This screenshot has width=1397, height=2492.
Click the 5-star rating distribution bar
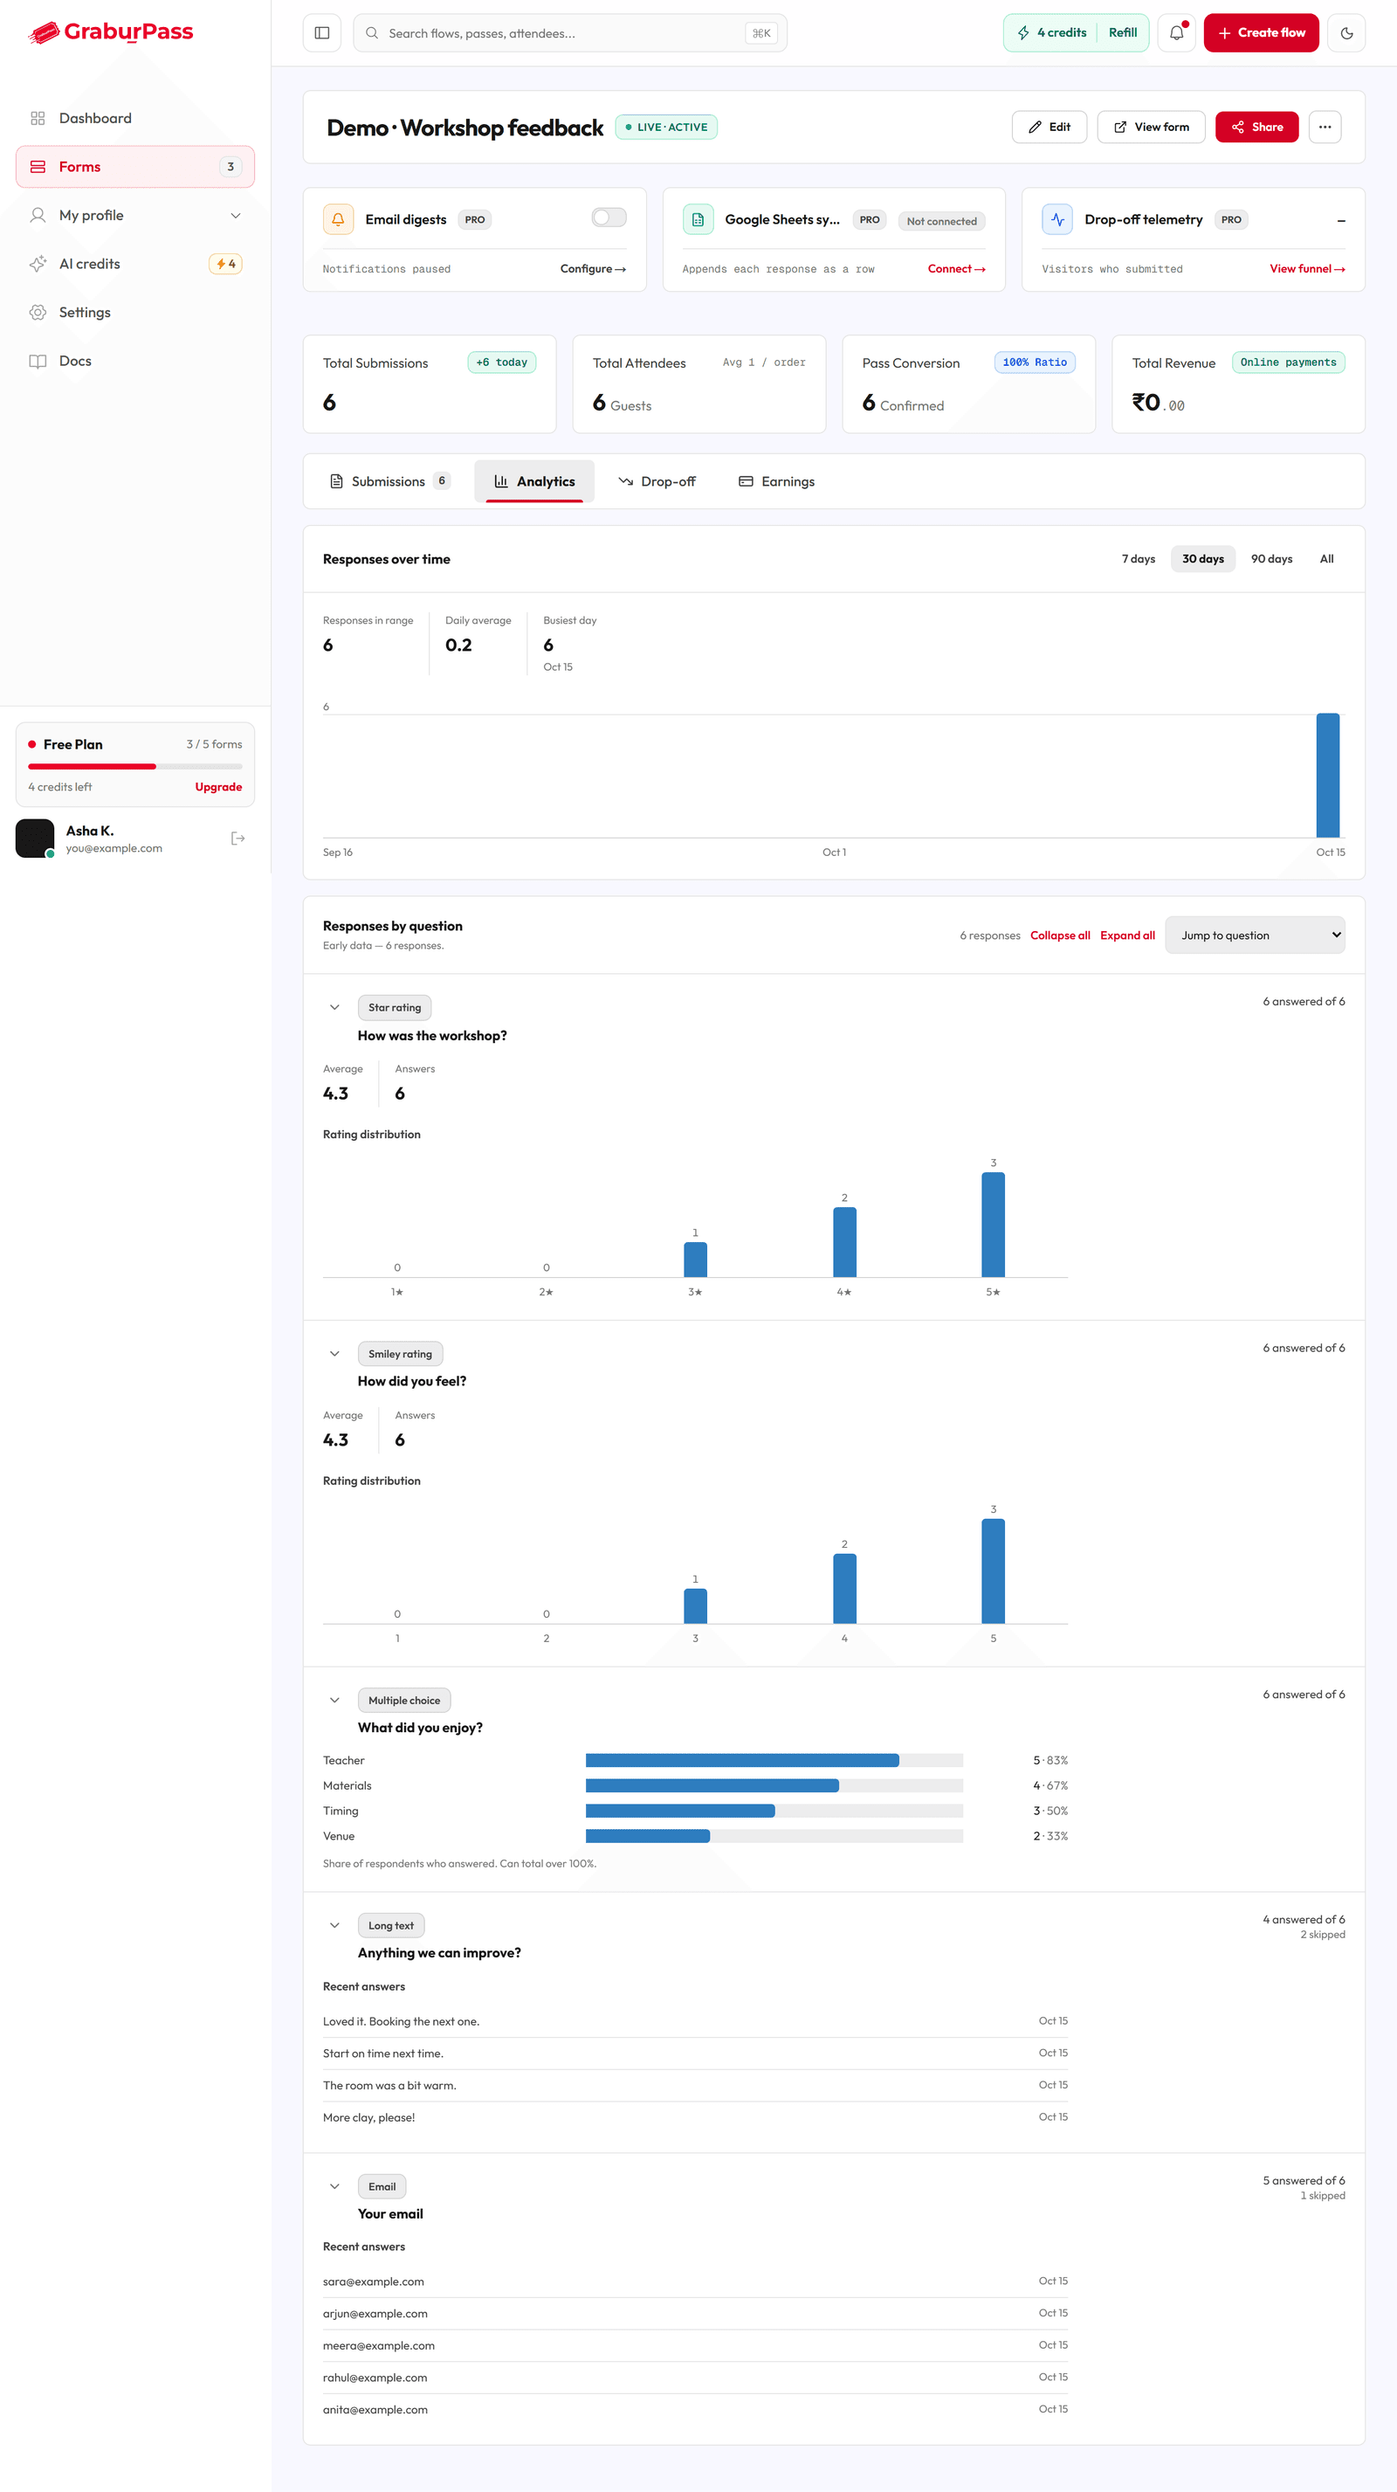[x=993, y=1225]
